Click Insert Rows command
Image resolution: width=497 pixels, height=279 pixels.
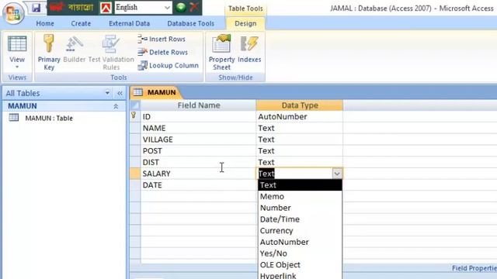(162, 39)
